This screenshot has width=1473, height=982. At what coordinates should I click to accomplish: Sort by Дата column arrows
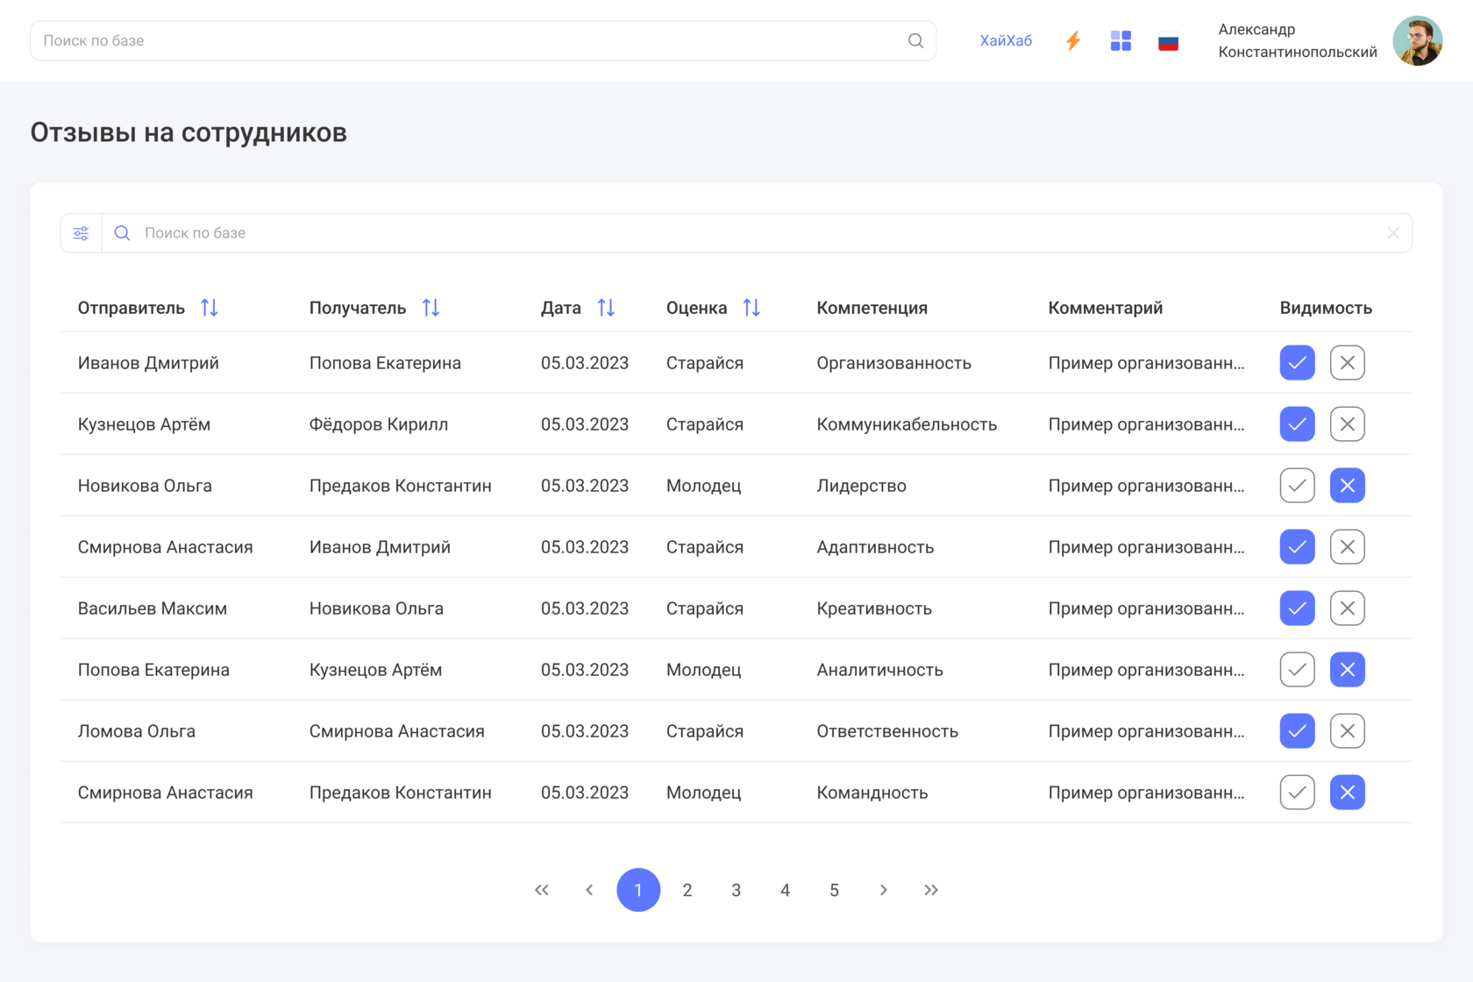click(606, 308)
